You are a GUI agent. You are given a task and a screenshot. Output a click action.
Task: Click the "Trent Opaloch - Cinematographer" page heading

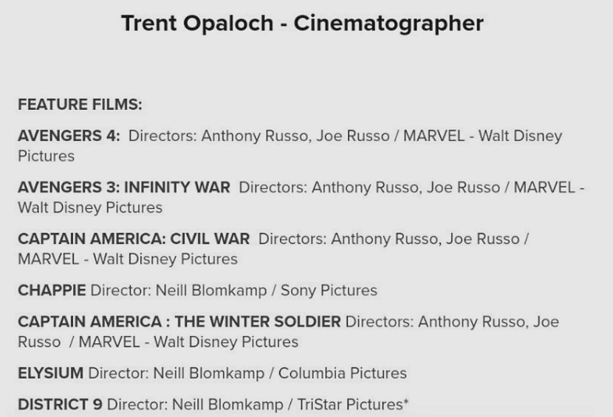pos(302,24)
